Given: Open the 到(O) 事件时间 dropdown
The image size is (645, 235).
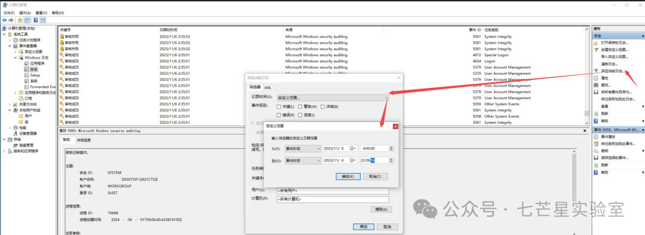Looking at the screenshot, I should tap(302, 160).
